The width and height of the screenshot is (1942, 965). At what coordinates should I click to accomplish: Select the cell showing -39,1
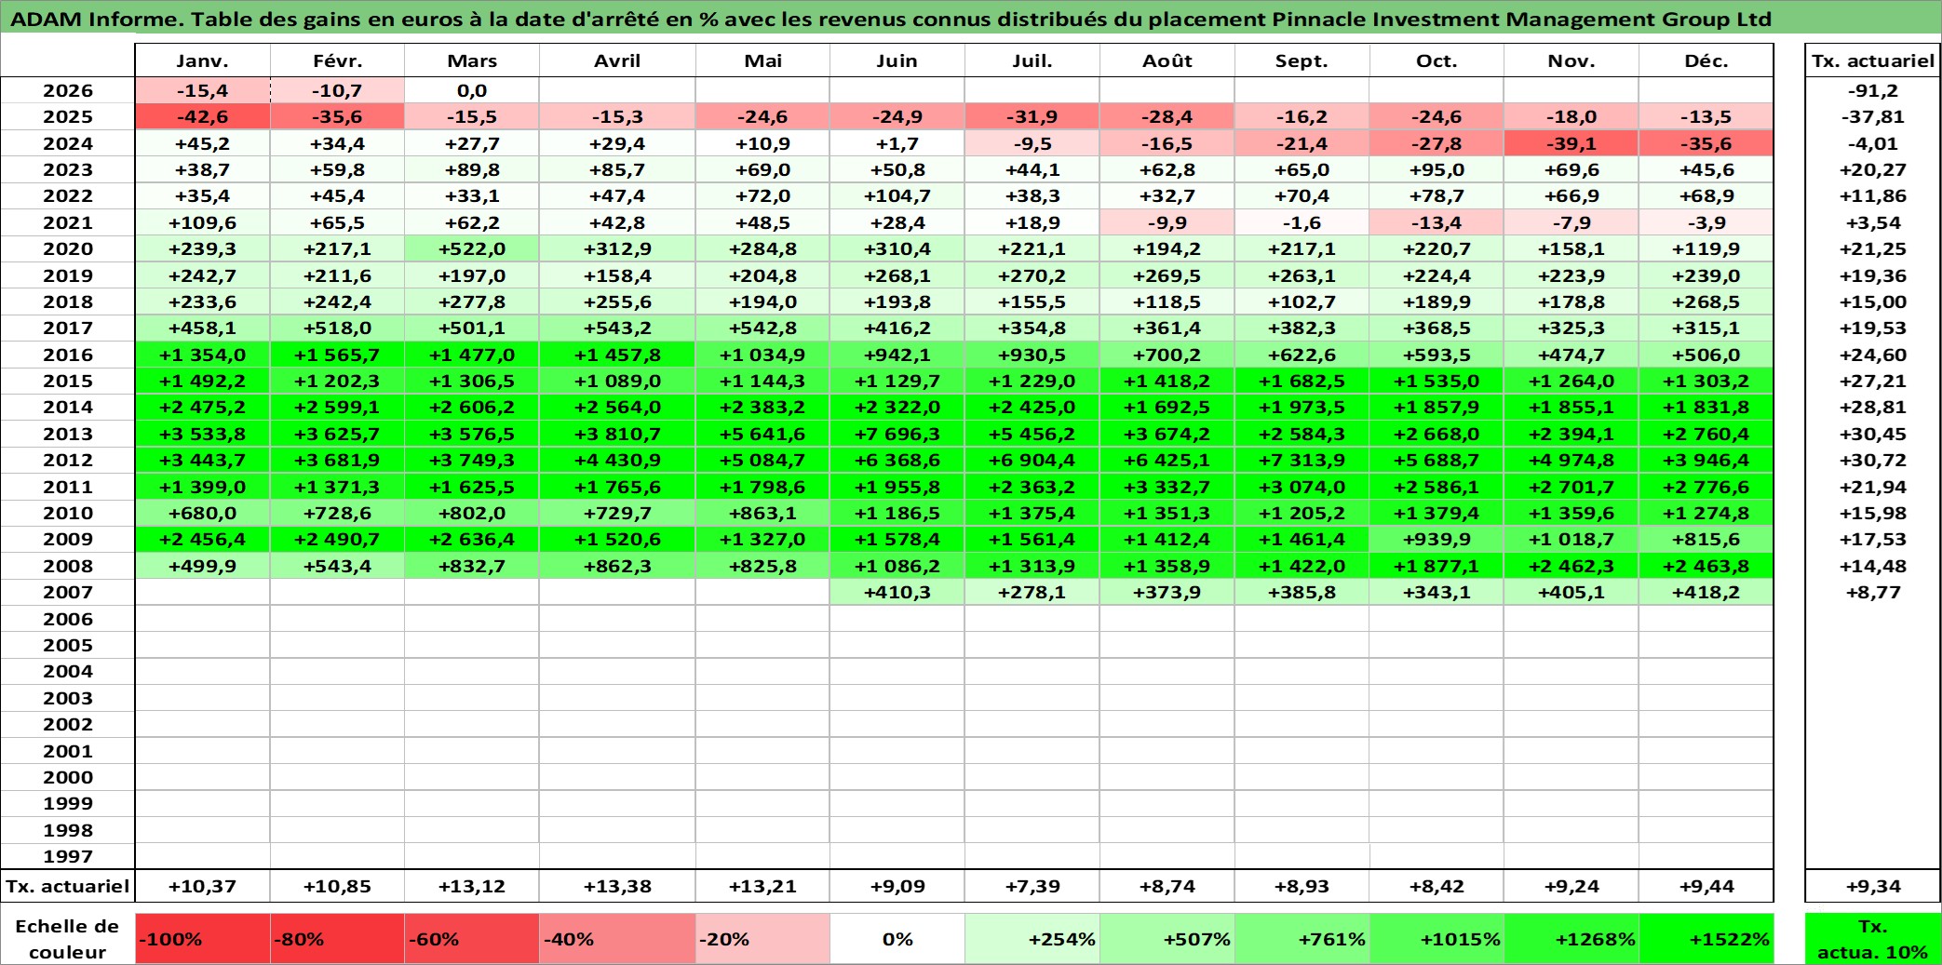pyautogui.click(x=1571, y=143)
